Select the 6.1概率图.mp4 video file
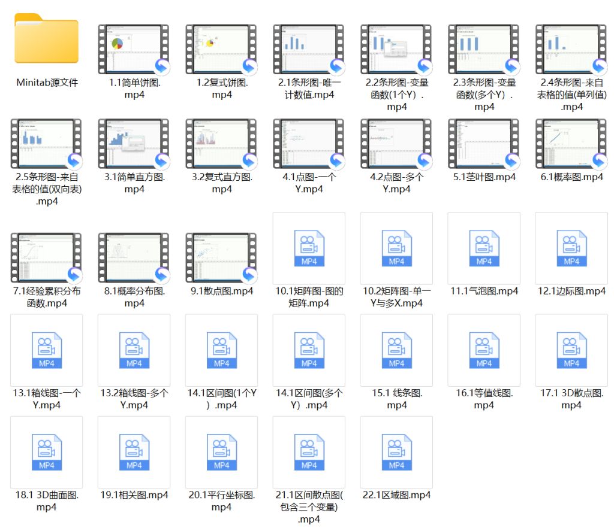 (571, 144)
